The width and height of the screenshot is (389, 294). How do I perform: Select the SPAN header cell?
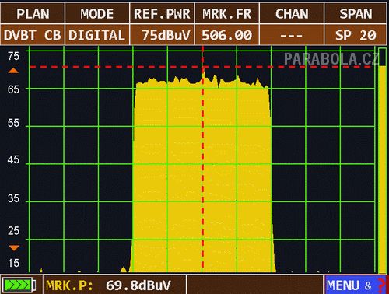[x=356, y=14]
